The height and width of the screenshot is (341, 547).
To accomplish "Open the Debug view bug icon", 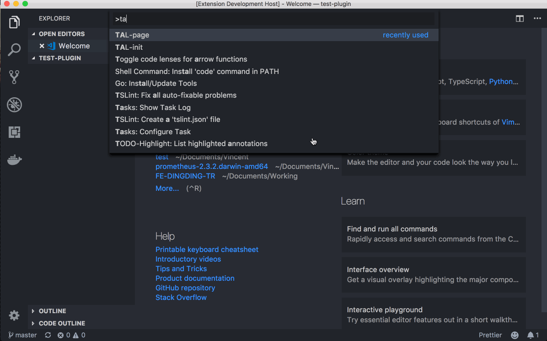I will click(14, 105).
